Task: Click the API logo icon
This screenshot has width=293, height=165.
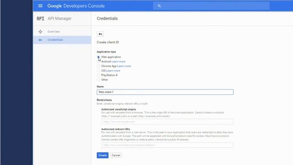Action: [40, 18]
